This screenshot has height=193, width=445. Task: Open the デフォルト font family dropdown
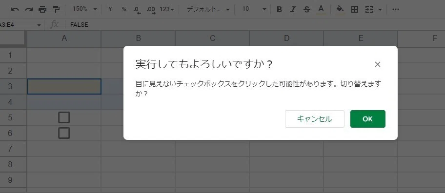[x=208, y=9]
